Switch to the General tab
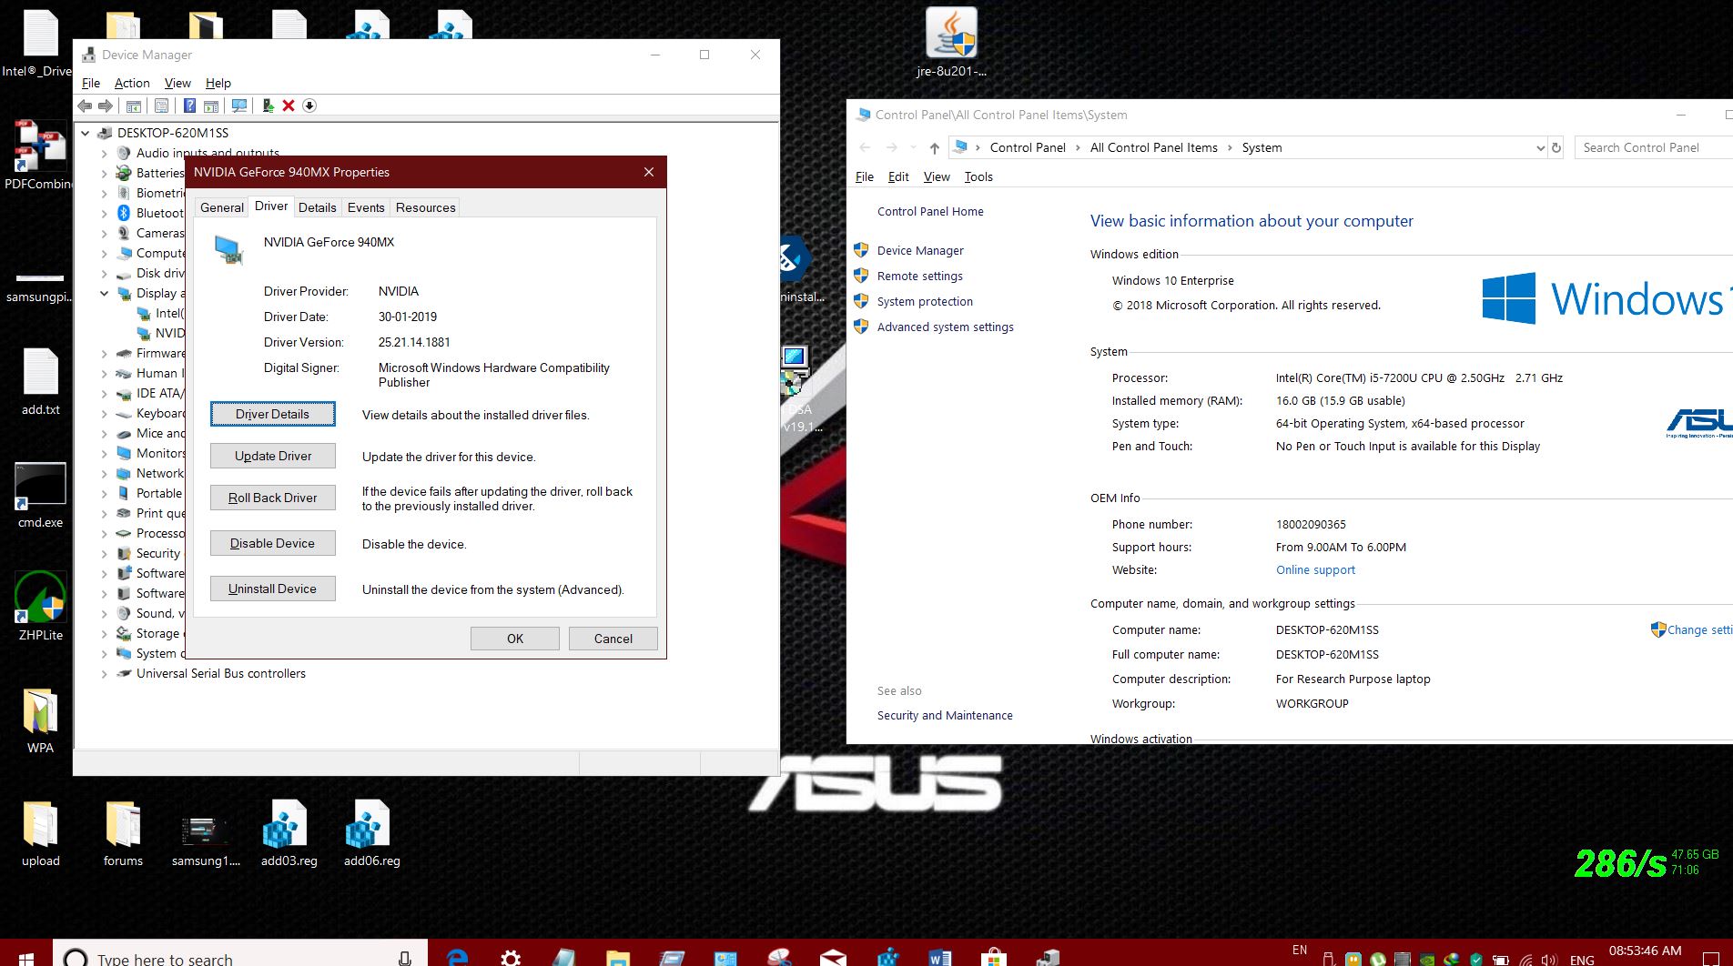The width and height of the screenshot is (1733, 966). (x=222, y=207)
